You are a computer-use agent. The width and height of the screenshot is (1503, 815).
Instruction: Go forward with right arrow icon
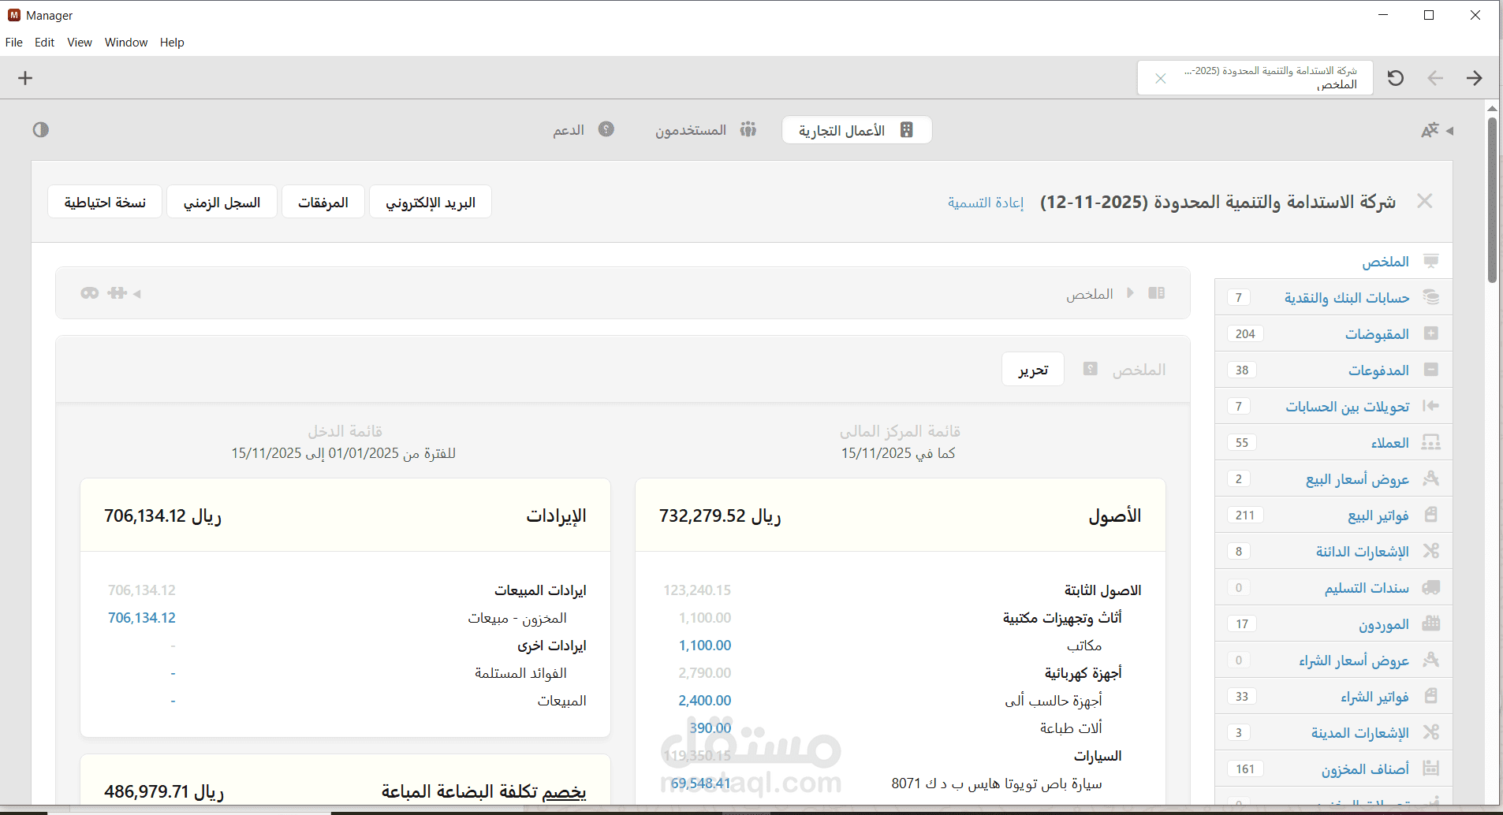[x=1475, y=78]
